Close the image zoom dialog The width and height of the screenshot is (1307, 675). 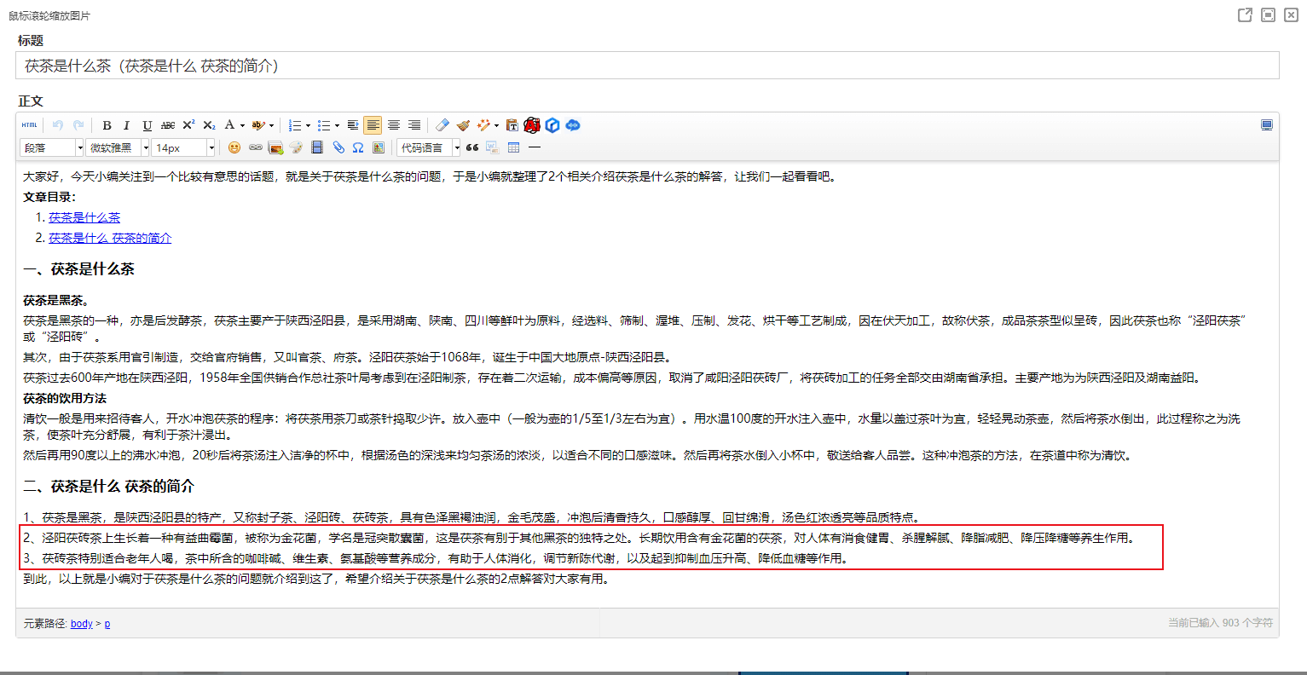coord(1291,15)
